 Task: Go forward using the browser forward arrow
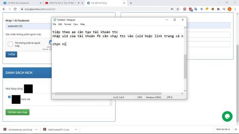[x=9, y=9]
